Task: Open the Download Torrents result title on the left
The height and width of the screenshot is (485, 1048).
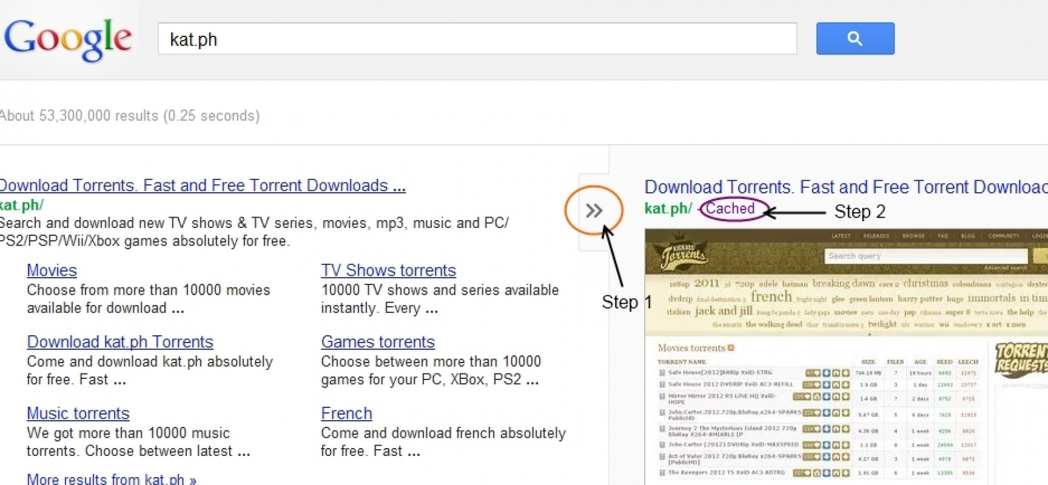Action: [203, 186]
